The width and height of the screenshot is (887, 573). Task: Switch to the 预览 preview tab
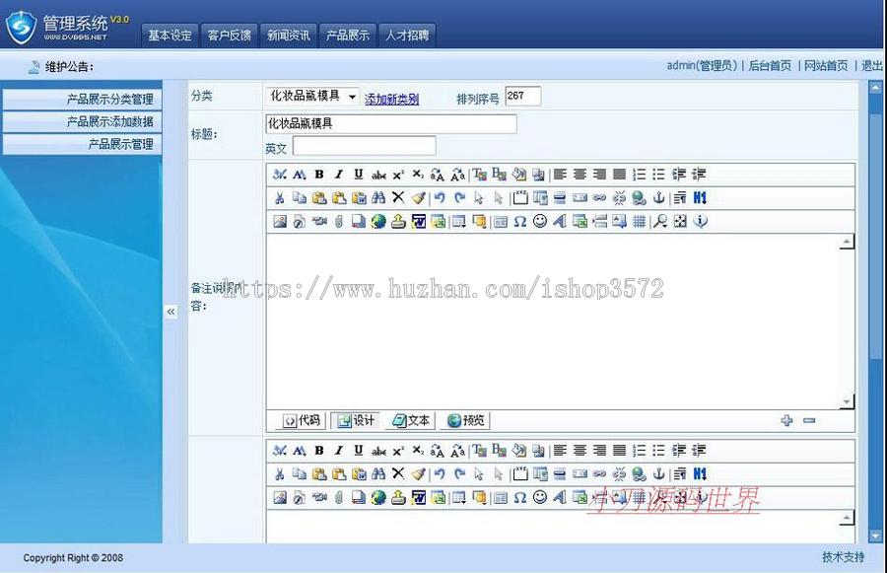point(463,420)
